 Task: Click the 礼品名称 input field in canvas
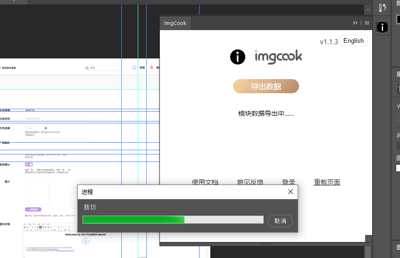pos(58,119)
